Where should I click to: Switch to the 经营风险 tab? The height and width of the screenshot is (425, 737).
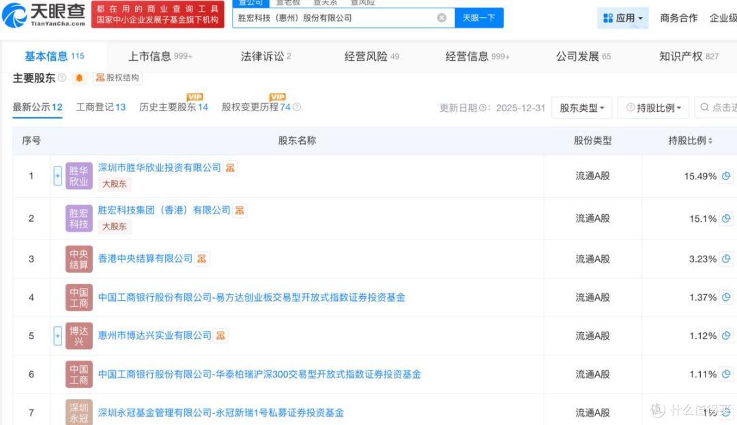point(372,57)
